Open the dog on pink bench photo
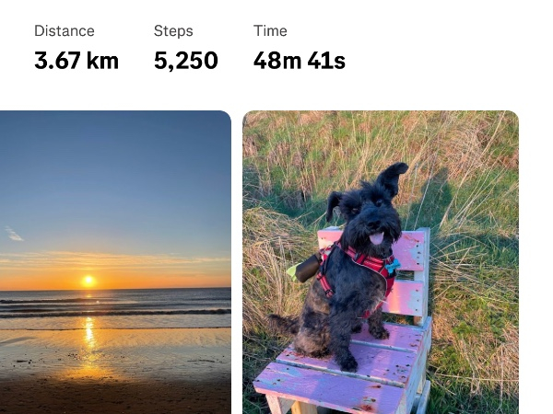The image size is (553, 414). [x=381, y=262]
